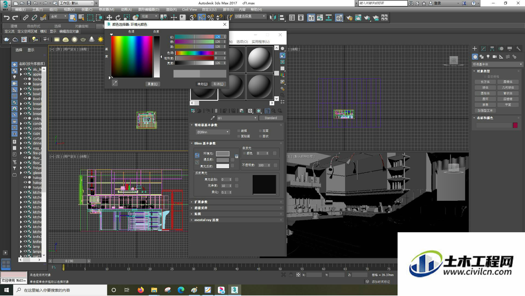Click the 环境光 ambient color swatch

click(223, 153)
